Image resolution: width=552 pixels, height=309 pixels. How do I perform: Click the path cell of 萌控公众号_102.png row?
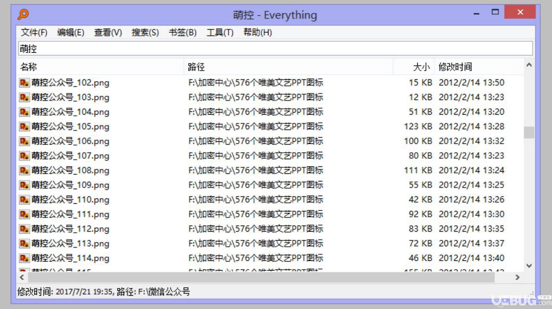click(x=256, y=83)
